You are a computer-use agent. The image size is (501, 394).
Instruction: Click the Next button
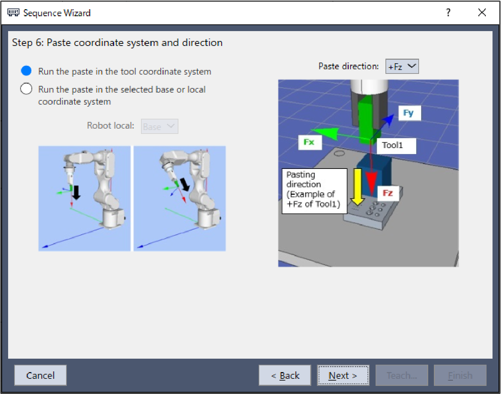[343, 375]
